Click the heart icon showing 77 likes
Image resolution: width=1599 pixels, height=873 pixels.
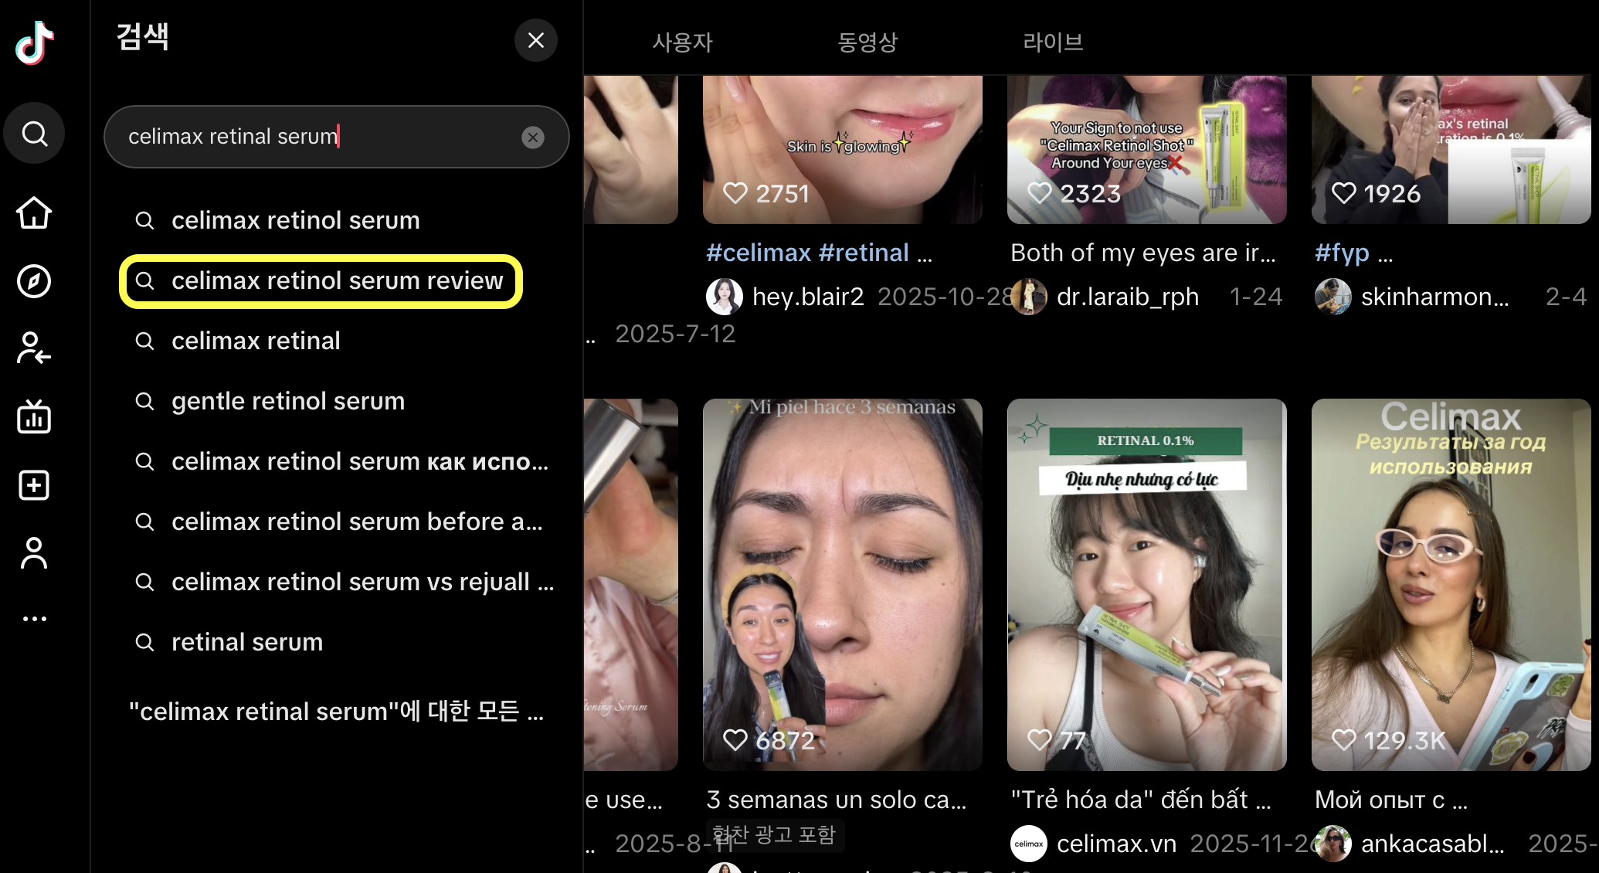tap(1040, 739)
